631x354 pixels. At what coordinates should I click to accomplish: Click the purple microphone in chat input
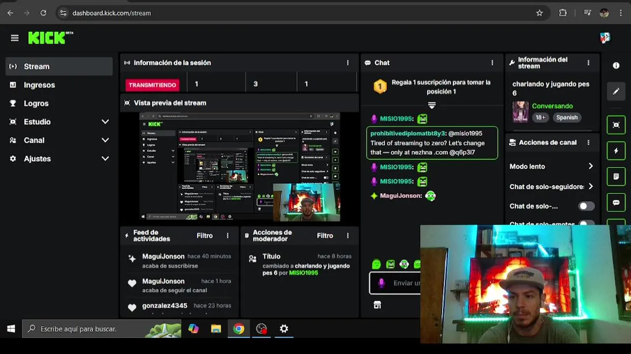(x=381, y=283)
